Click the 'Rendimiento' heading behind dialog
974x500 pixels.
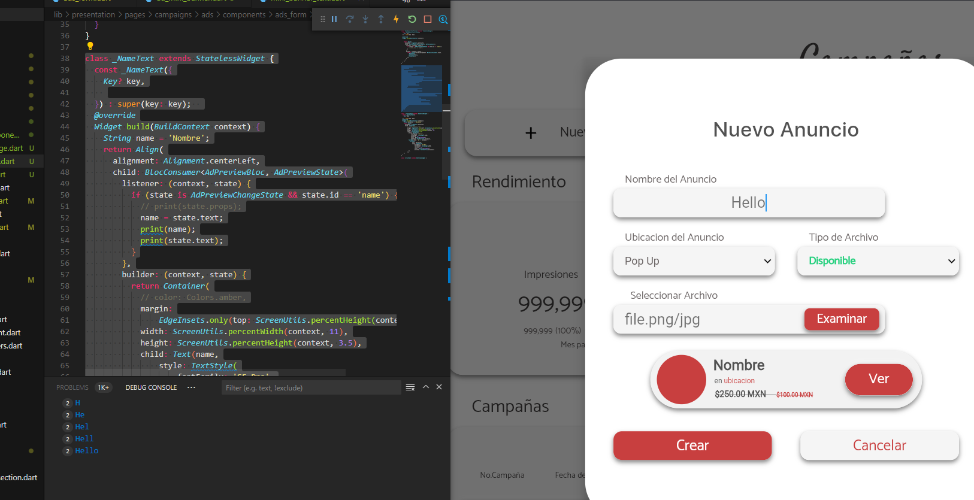point(519,181)
